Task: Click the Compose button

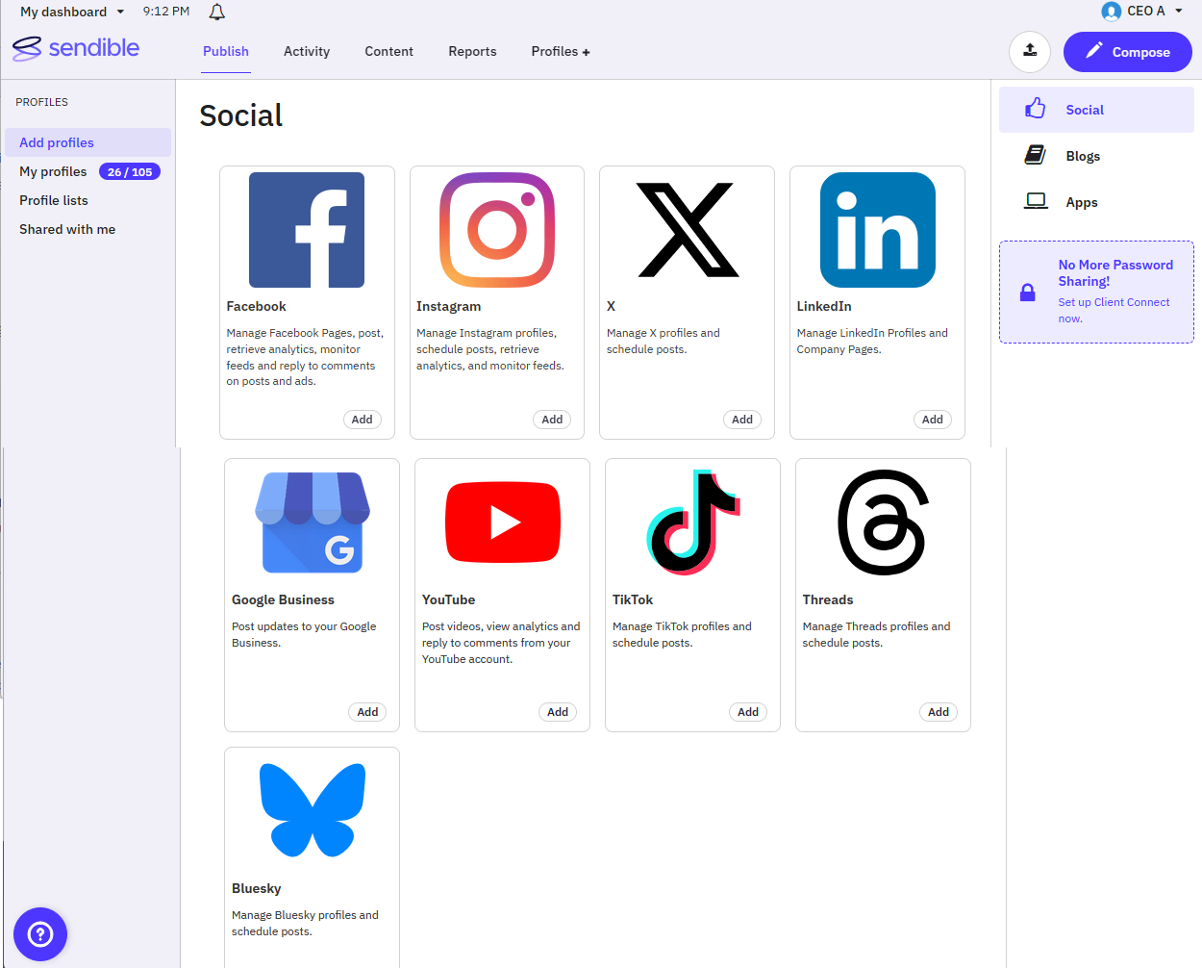Action: coord(1127,51)
